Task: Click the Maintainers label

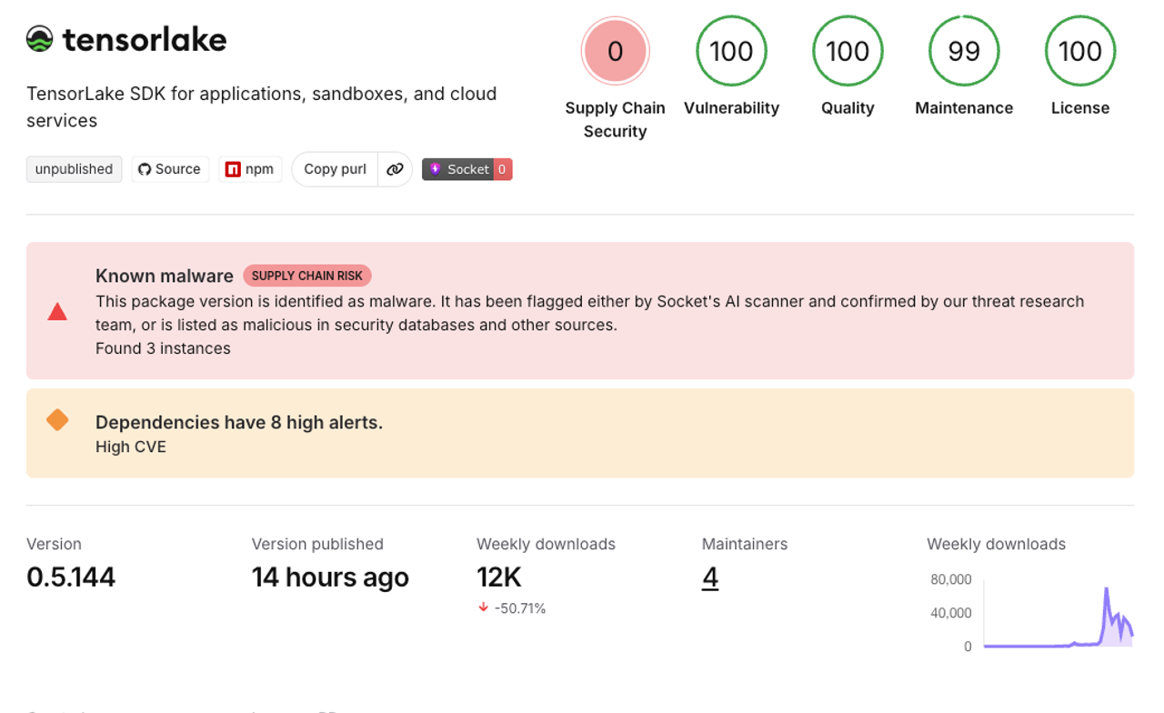Action: [x=745, y=544]
